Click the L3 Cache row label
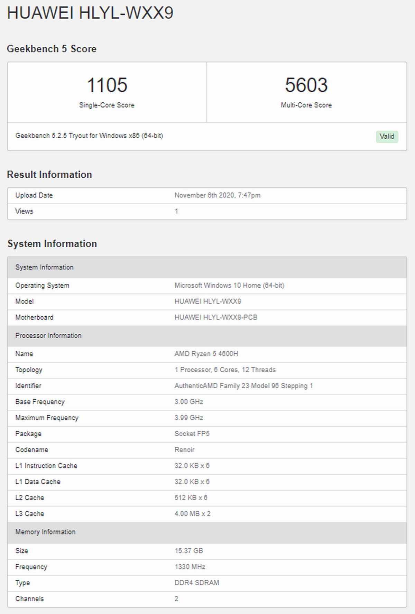 point(30,514)
